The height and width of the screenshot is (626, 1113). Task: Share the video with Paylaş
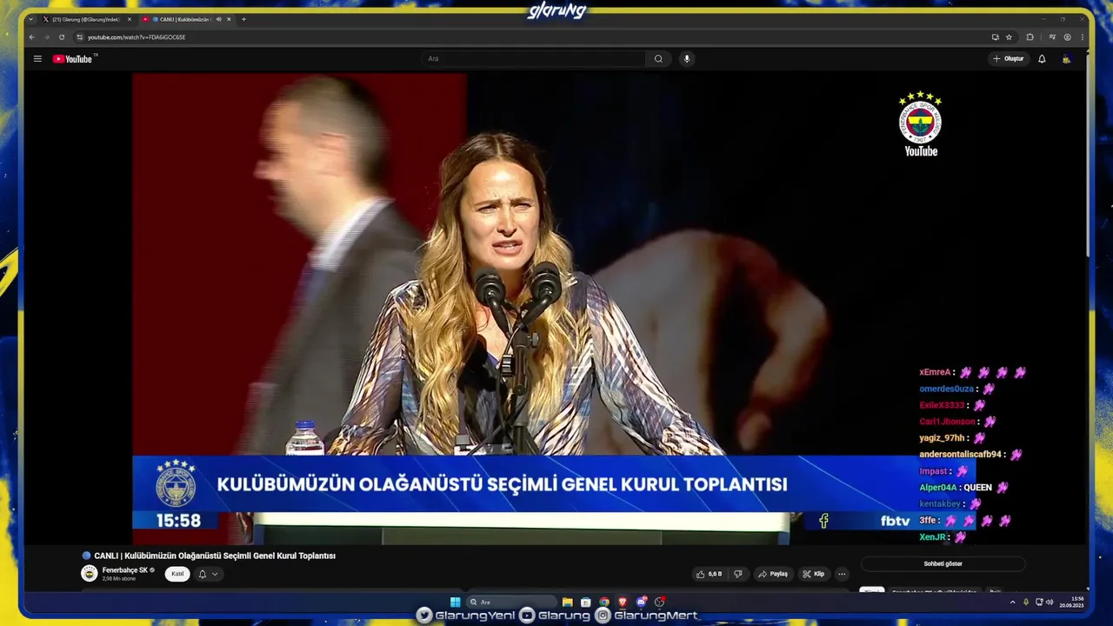(772, 574)
